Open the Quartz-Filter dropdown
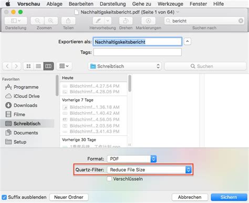The height and width of the screenshot is (203, 249). (x=149, y=169)
